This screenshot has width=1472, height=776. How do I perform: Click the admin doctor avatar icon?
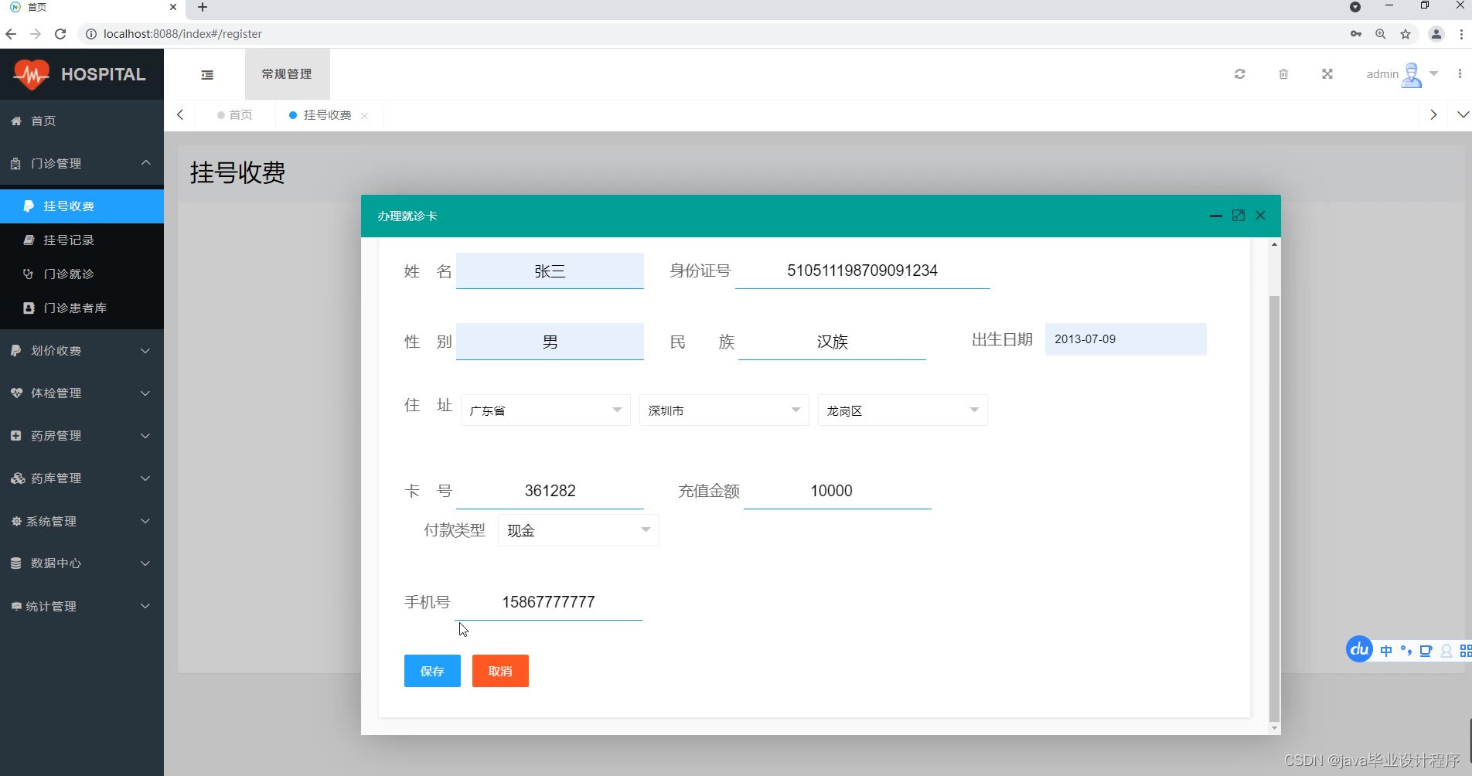pos(1412,74)
